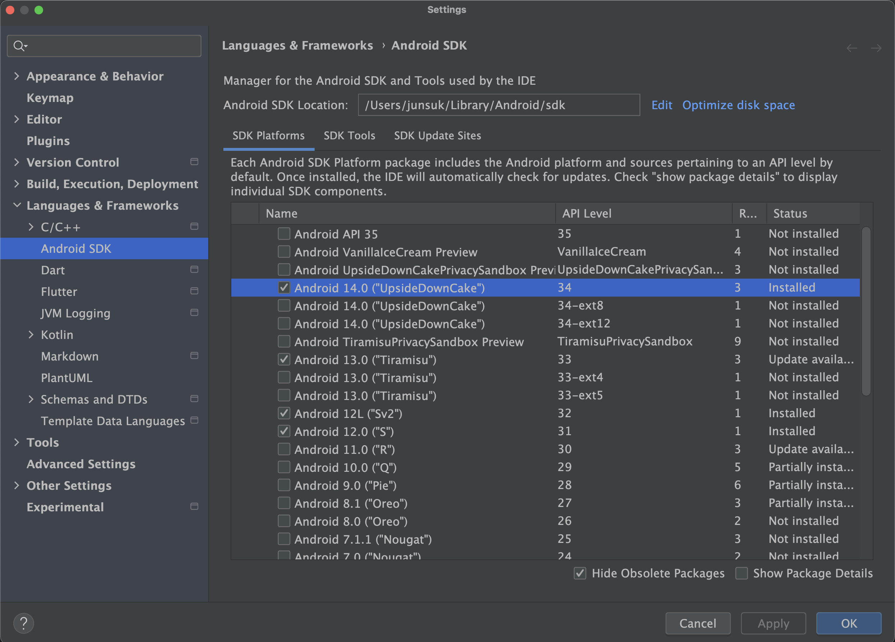
Task: Select the Android 8.0 Oreo row
Action: pyautogui.click(x=545, y=521)
